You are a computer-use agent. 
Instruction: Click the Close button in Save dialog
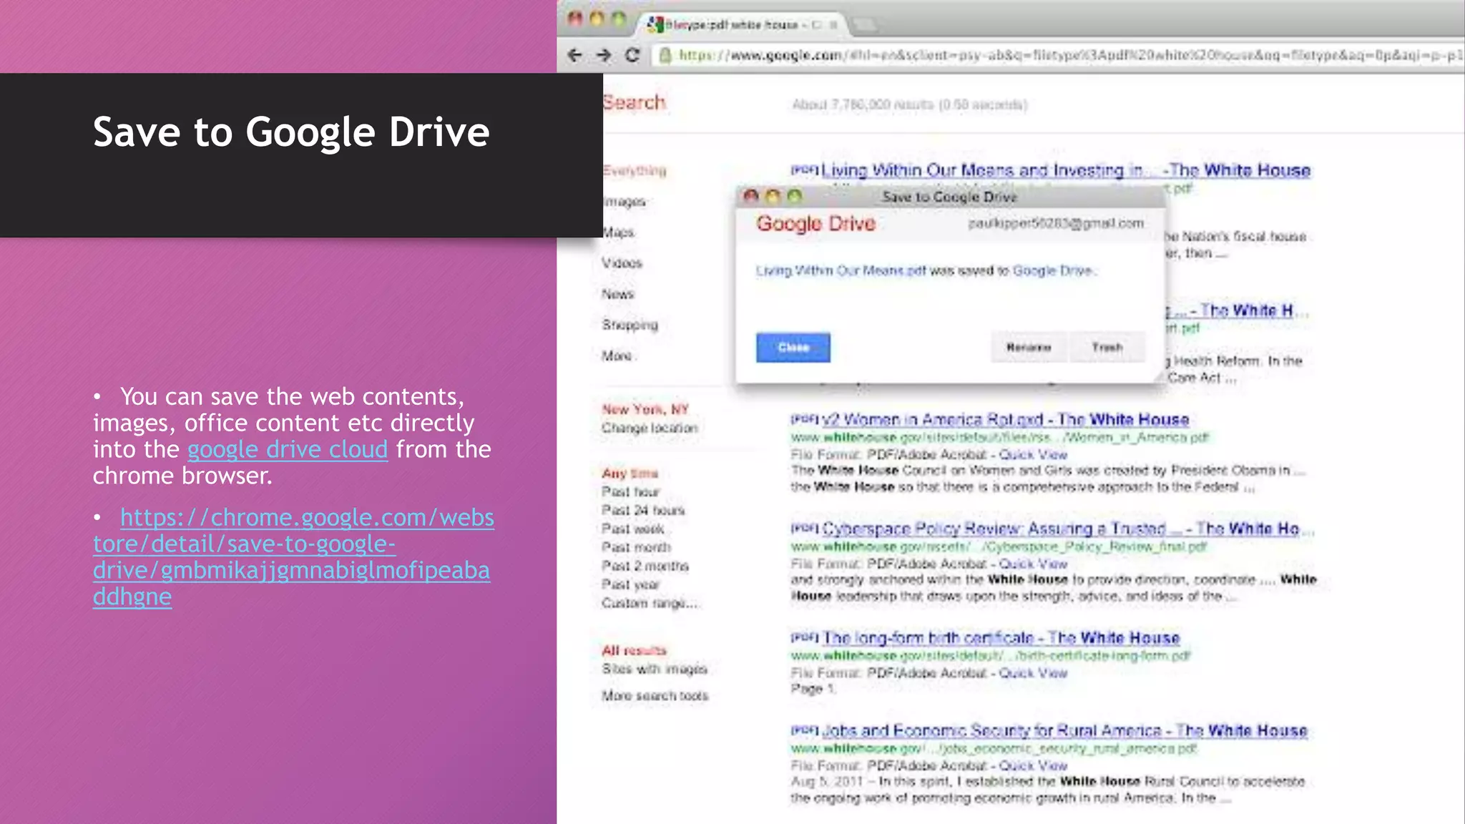click(x=793, y=348)
